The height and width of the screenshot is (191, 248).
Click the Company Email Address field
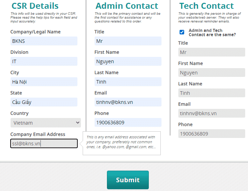pyautogui.click(x=44, y=144)
